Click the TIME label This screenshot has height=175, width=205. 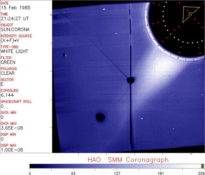4,14
